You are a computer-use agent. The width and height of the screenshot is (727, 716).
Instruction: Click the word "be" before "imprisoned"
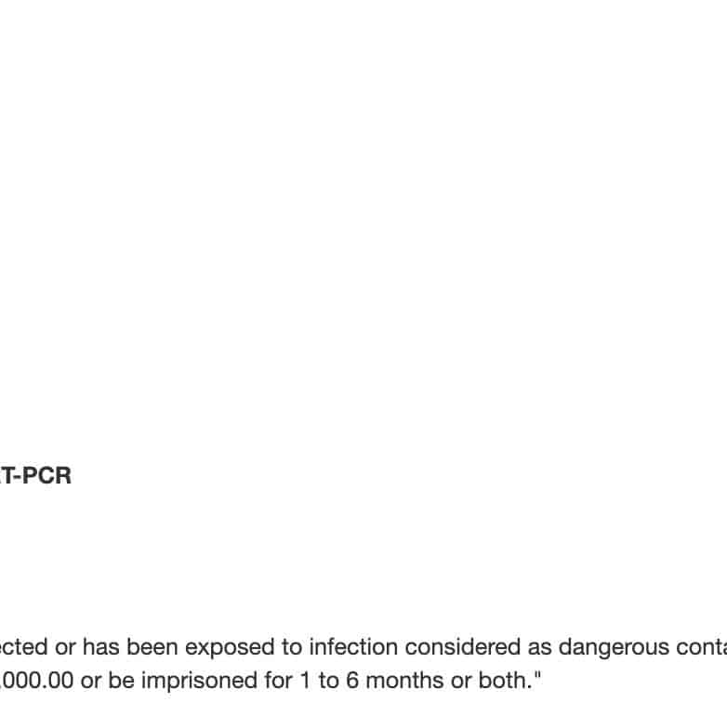click(121, 680)
